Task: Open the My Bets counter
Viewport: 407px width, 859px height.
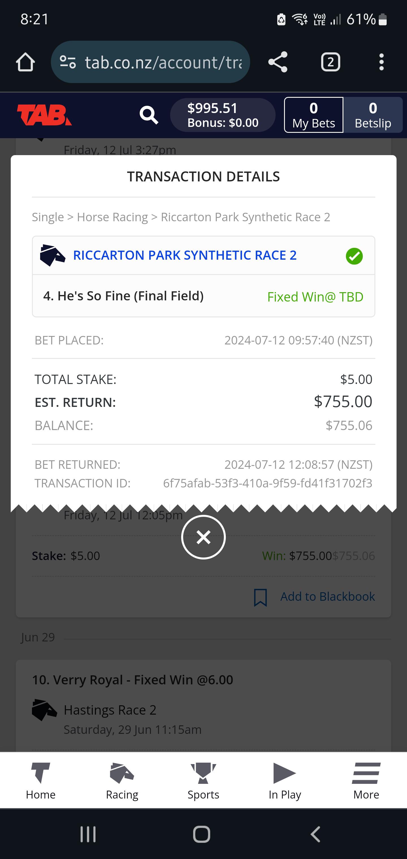Action: 314,115
